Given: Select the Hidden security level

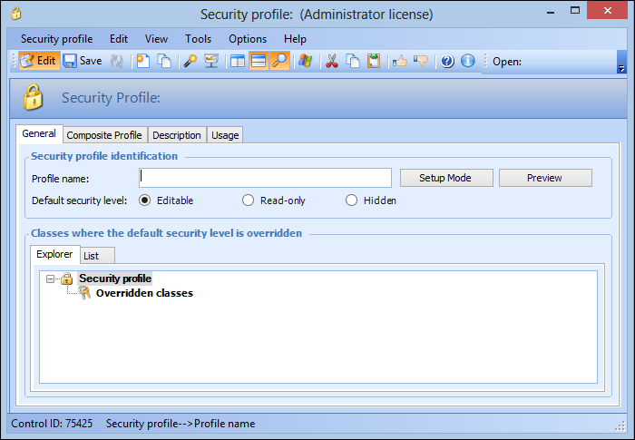Looking at the screenshot, I should [352, 200].
